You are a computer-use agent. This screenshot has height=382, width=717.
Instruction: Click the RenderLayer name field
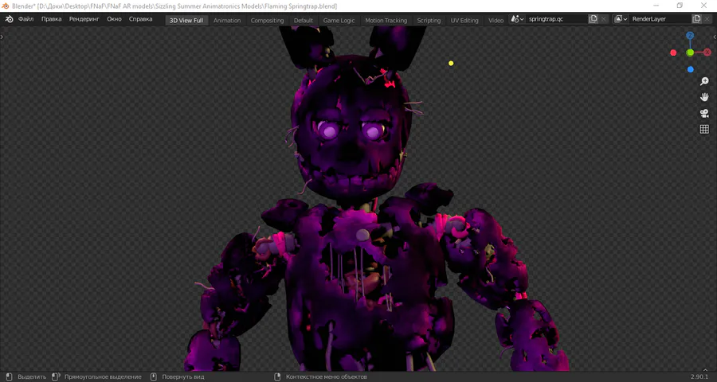click(660, 19)
